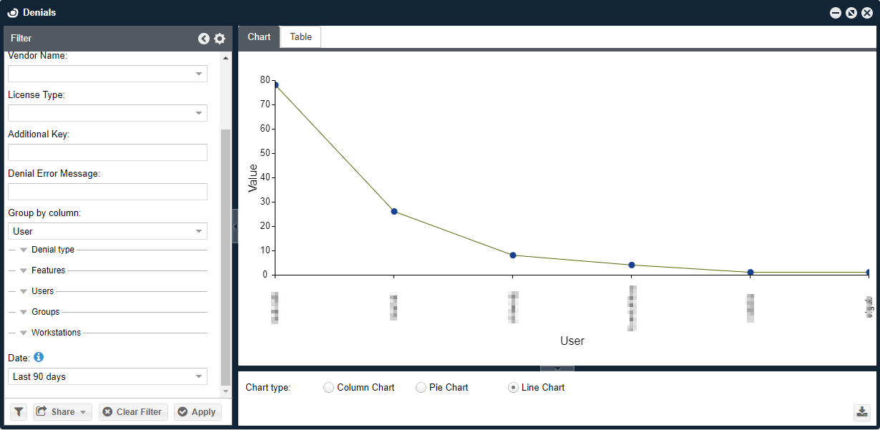This screenshot has width=880, height=430.
Task: Click the funnel filter icon button
Action: [x=19, y=412]
